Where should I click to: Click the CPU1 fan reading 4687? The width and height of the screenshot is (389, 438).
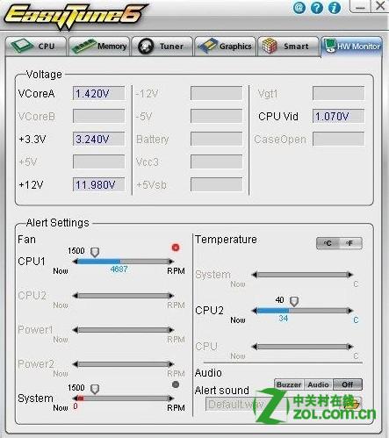point(119,269)
